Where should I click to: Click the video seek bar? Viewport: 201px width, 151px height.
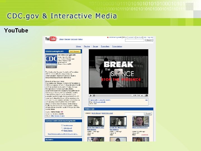pyautogui.click(x=113, y=95)
